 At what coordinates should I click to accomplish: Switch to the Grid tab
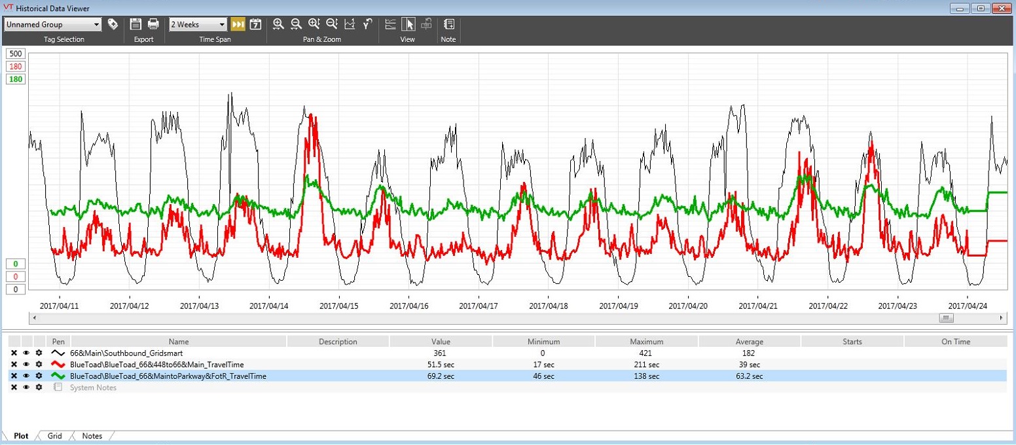point(55,436)
